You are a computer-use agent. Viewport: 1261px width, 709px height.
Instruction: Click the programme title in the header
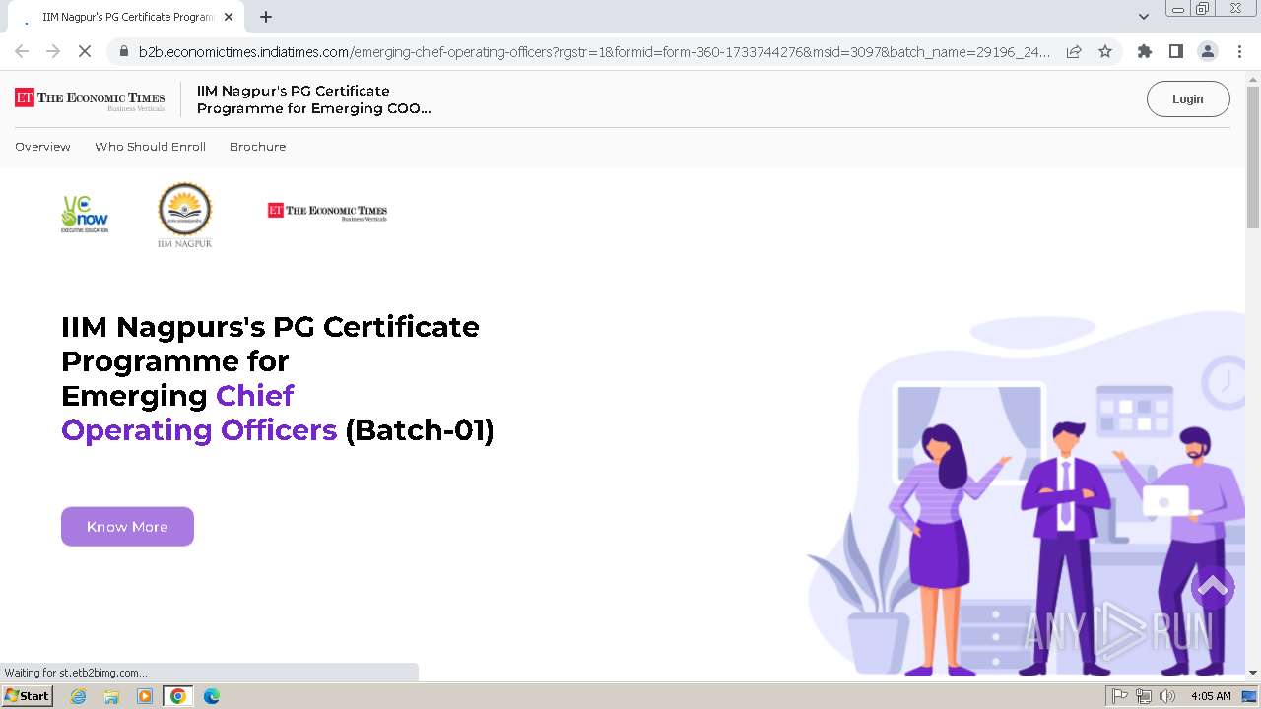tap(313, 99)
